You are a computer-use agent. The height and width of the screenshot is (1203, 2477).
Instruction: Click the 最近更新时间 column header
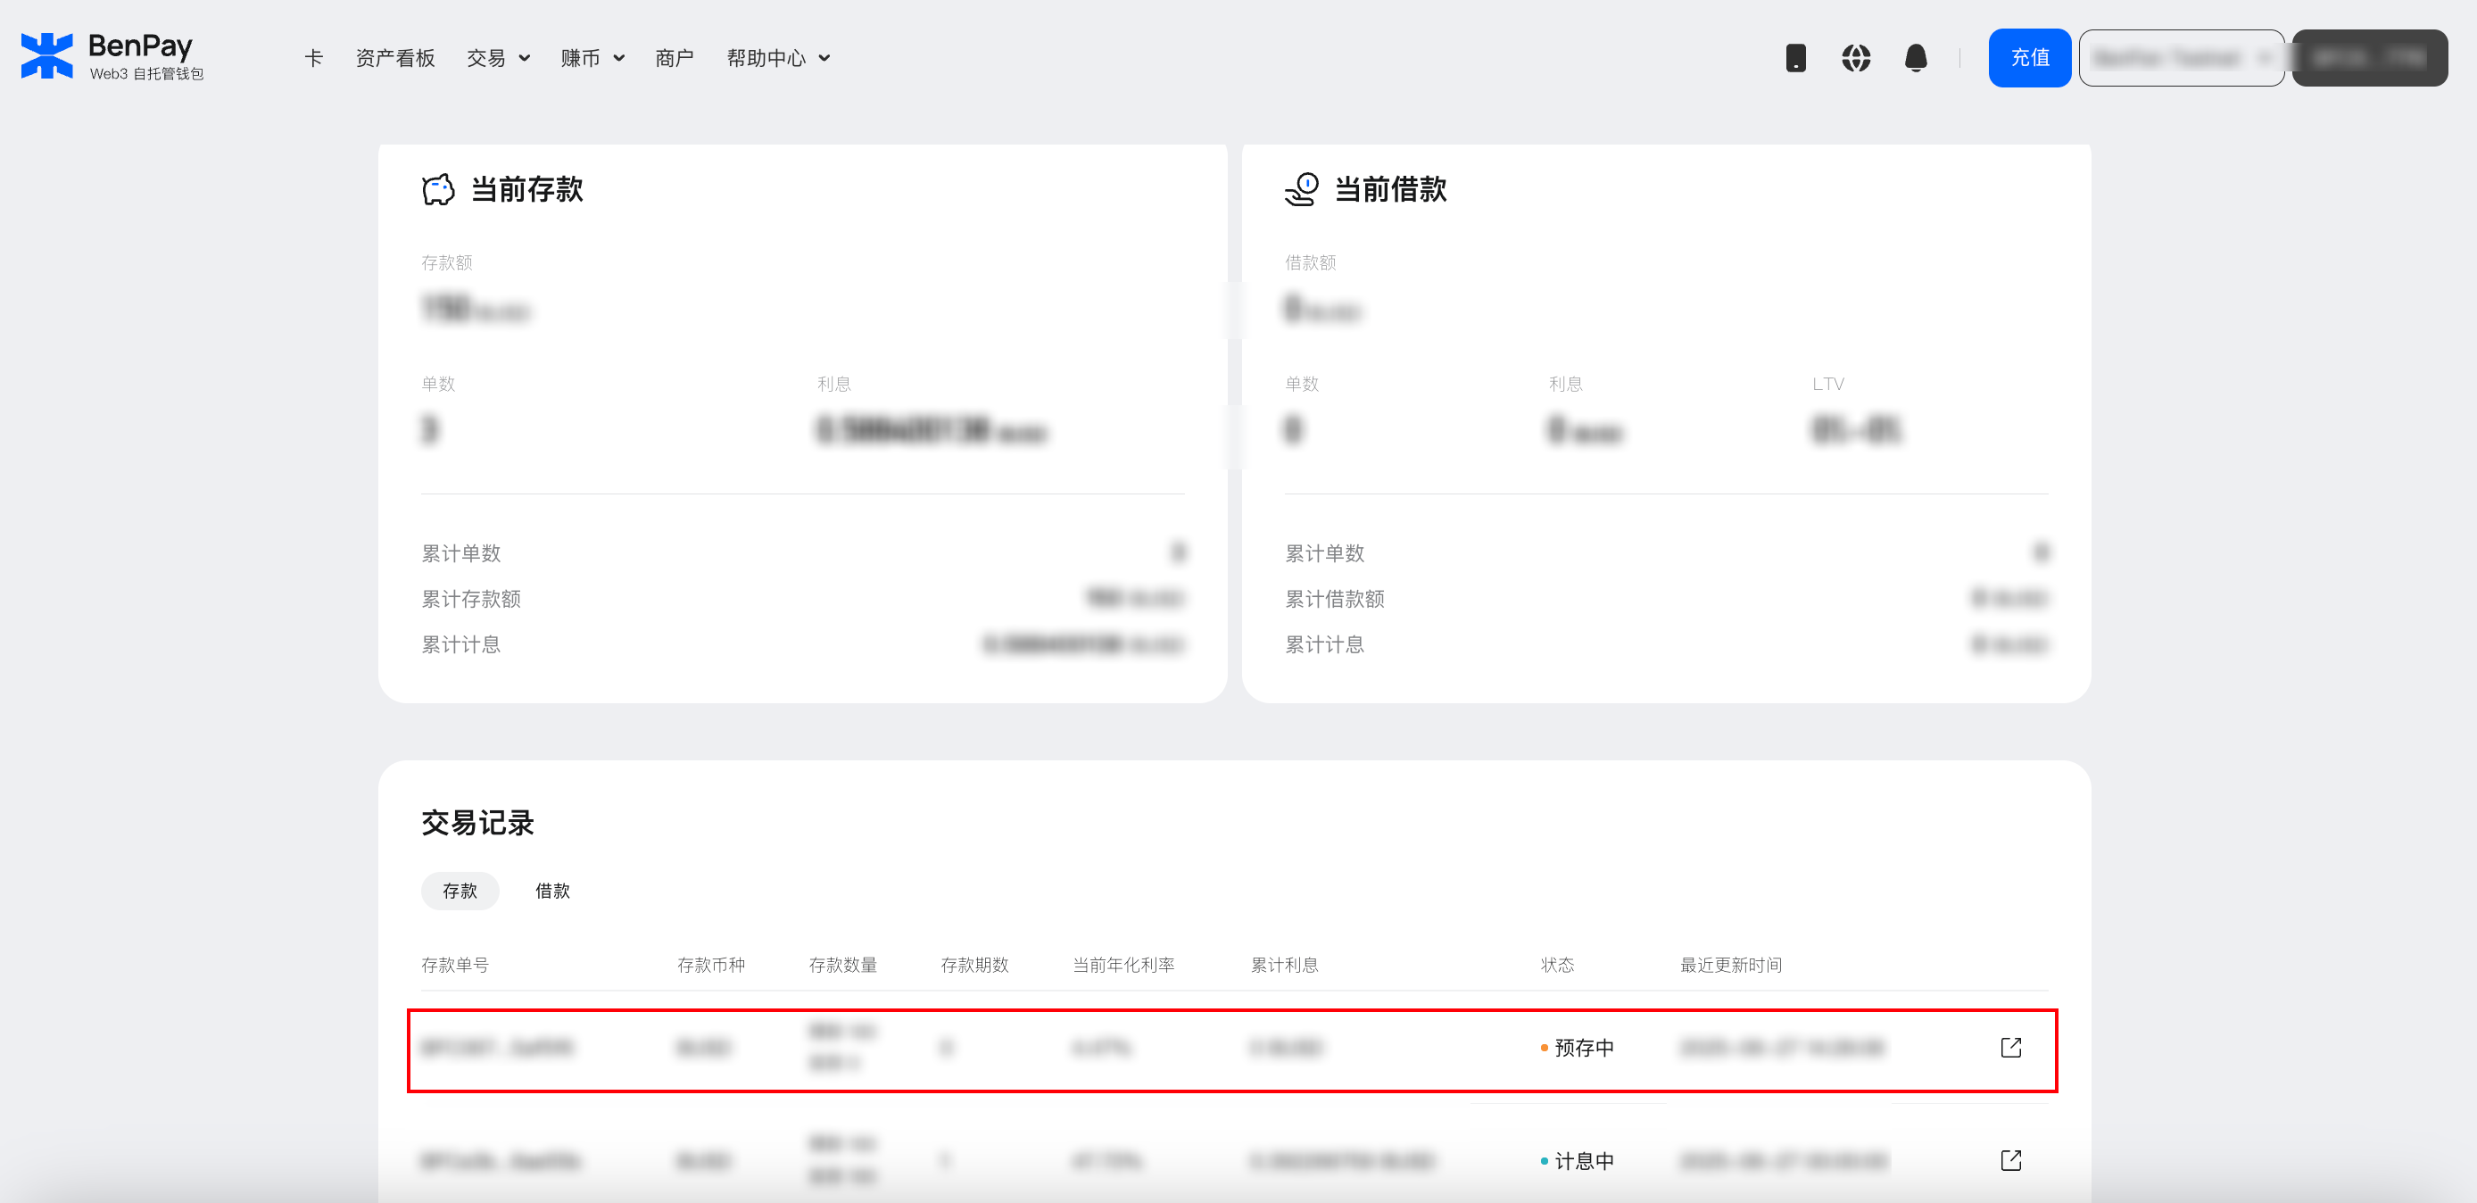coord(1731,965)
